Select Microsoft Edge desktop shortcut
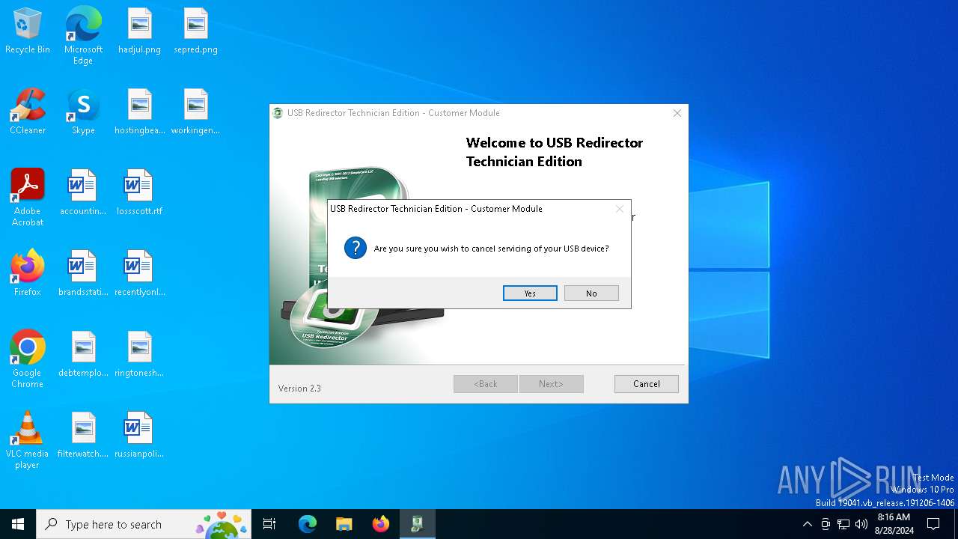The width and height of the screenshot is (958, 539). [x=83, y=36]
